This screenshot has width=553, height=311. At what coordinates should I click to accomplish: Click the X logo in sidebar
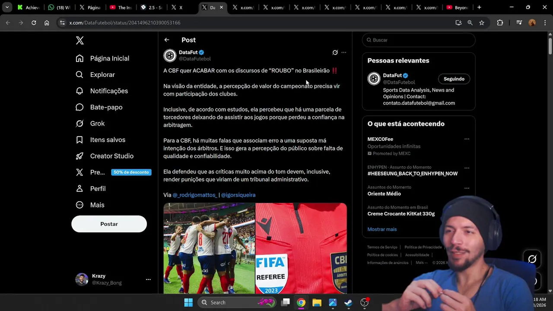click(79, 40)
